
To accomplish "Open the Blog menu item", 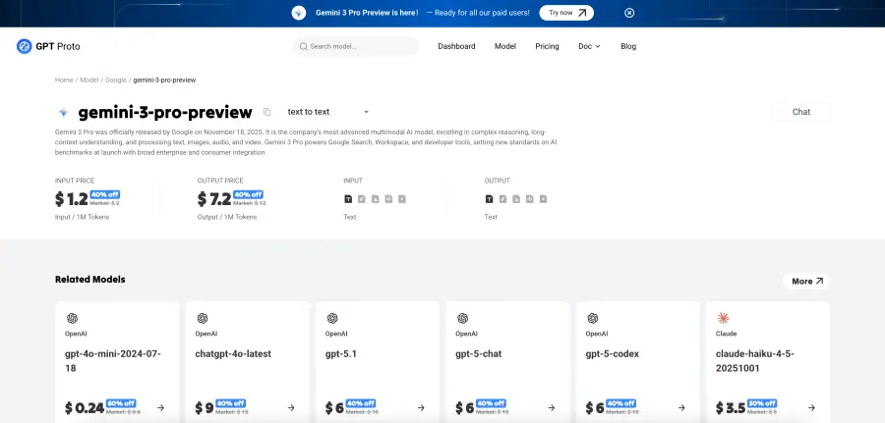I will tap(628, 46).
